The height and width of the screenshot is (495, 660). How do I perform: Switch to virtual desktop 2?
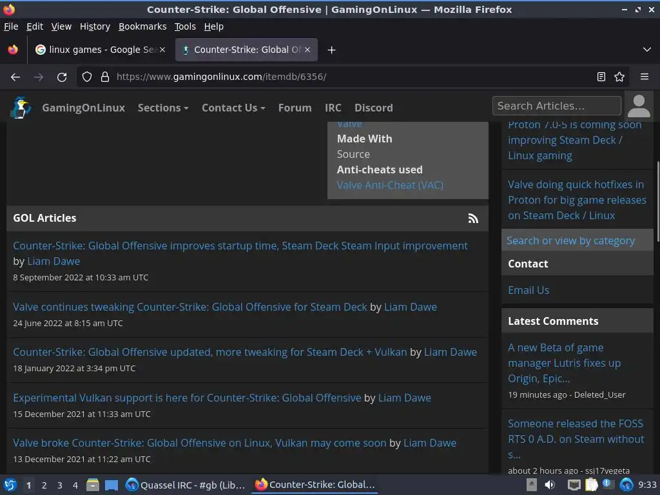click(x=44, y=485)
